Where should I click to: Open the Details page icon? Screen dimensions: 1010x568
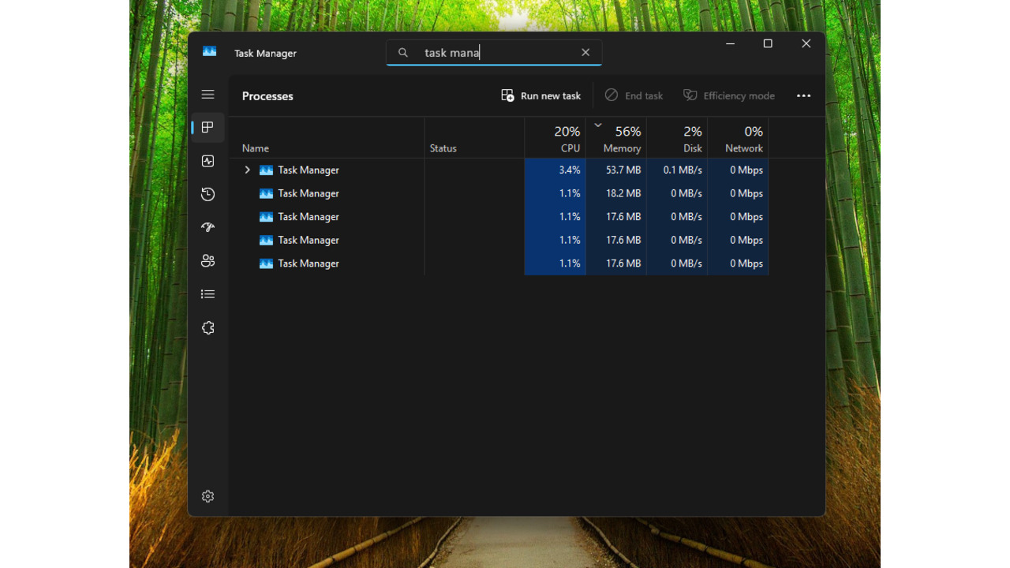click(208, 293)
